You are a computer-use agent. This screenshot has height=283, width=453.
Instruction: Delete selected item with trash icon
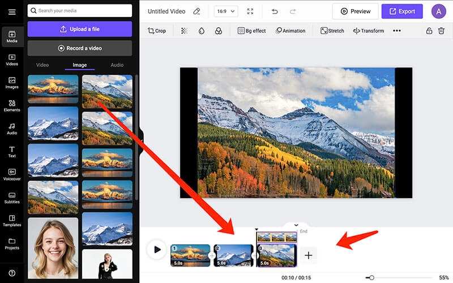click(441, 31)
